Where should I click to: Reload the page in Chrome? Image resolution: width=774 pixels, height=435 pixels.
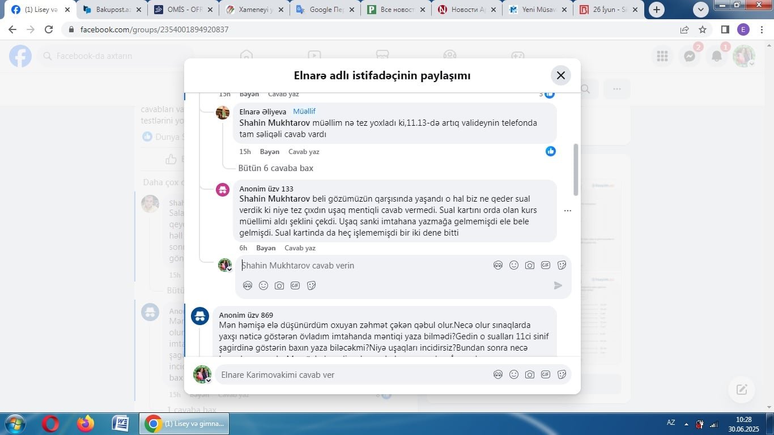coord(49,29)
